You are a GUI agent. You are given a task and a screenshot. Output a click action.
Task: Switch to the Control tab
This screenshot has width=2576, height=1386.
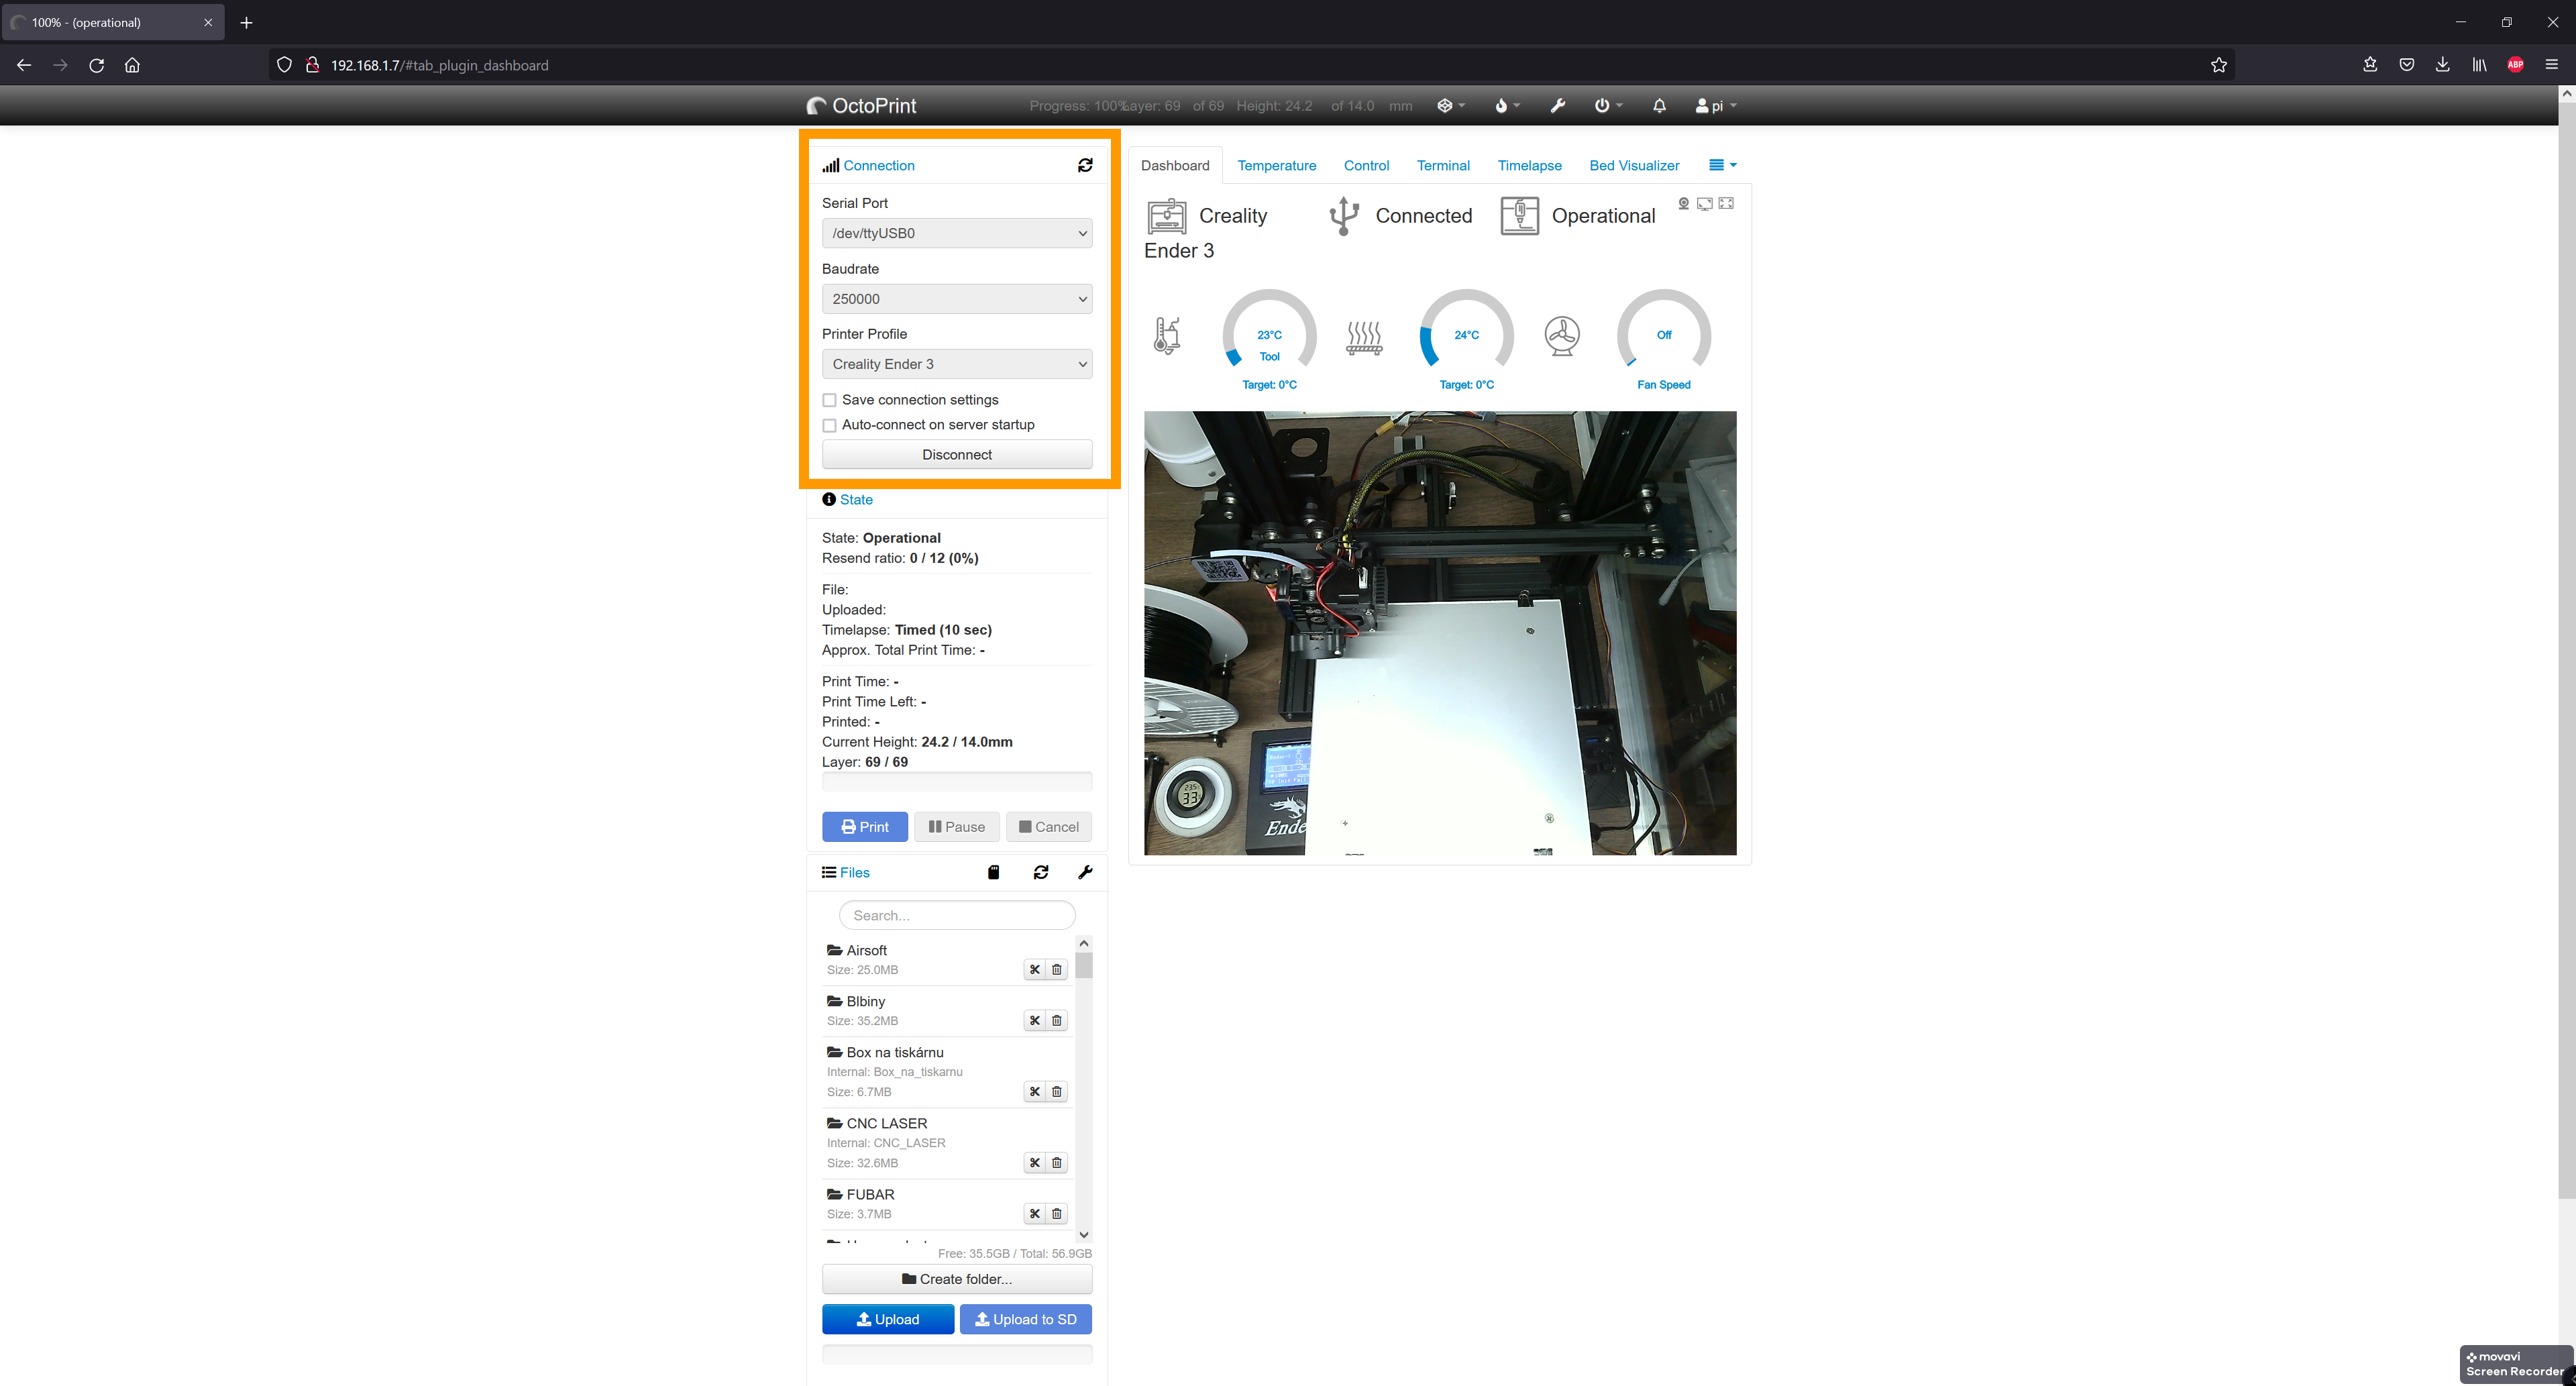(1366, 166)
